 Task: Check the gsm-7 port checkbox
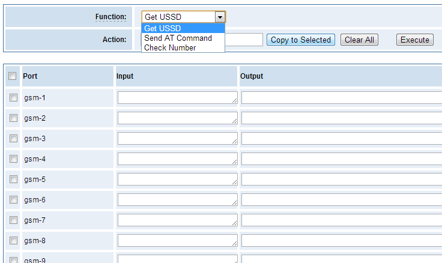pos(13,220)
